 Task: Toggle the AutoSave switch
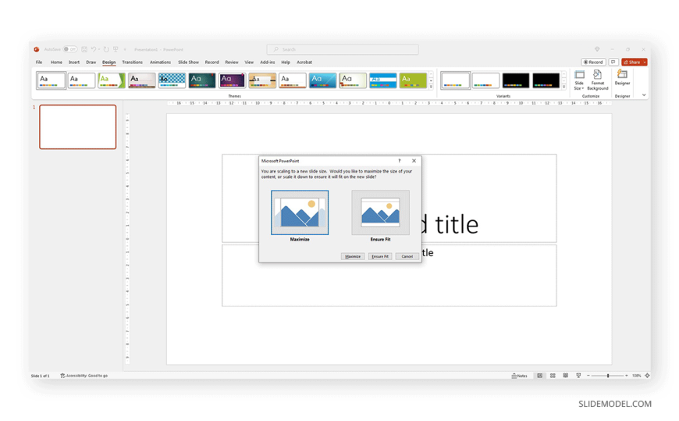tap(69, 49)
